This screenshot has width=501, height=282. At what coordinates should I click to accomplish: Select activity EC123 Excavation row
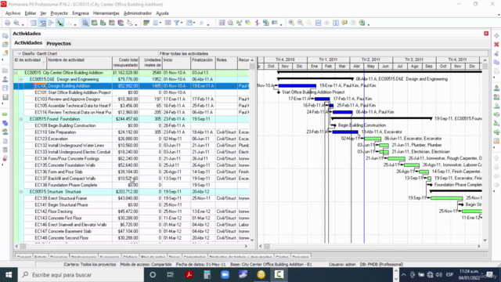(132, 139)
